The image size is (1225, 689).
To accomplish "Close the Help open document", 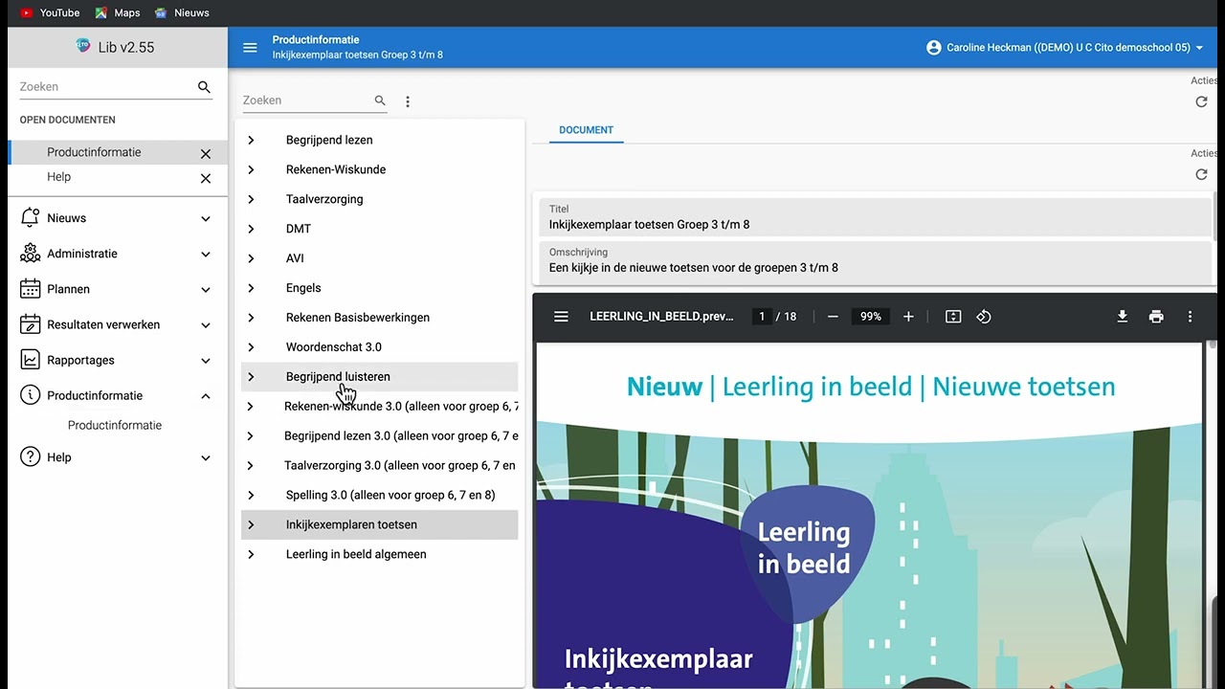I will coord(206,178).
